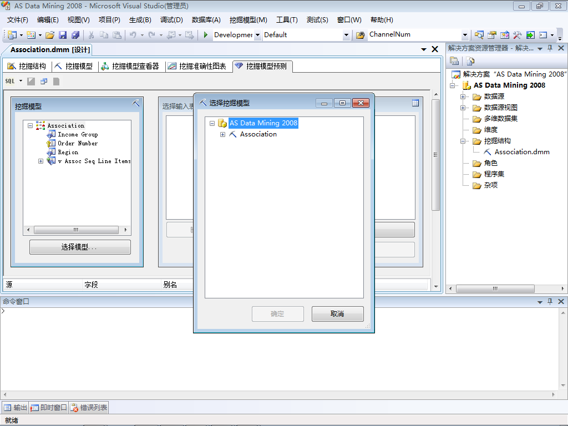Expand 数据源 folder in Solution Explorer

[463, 97]
